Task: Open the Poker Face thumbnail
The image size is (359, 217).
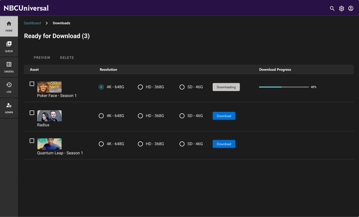Action: click(50, 87)
